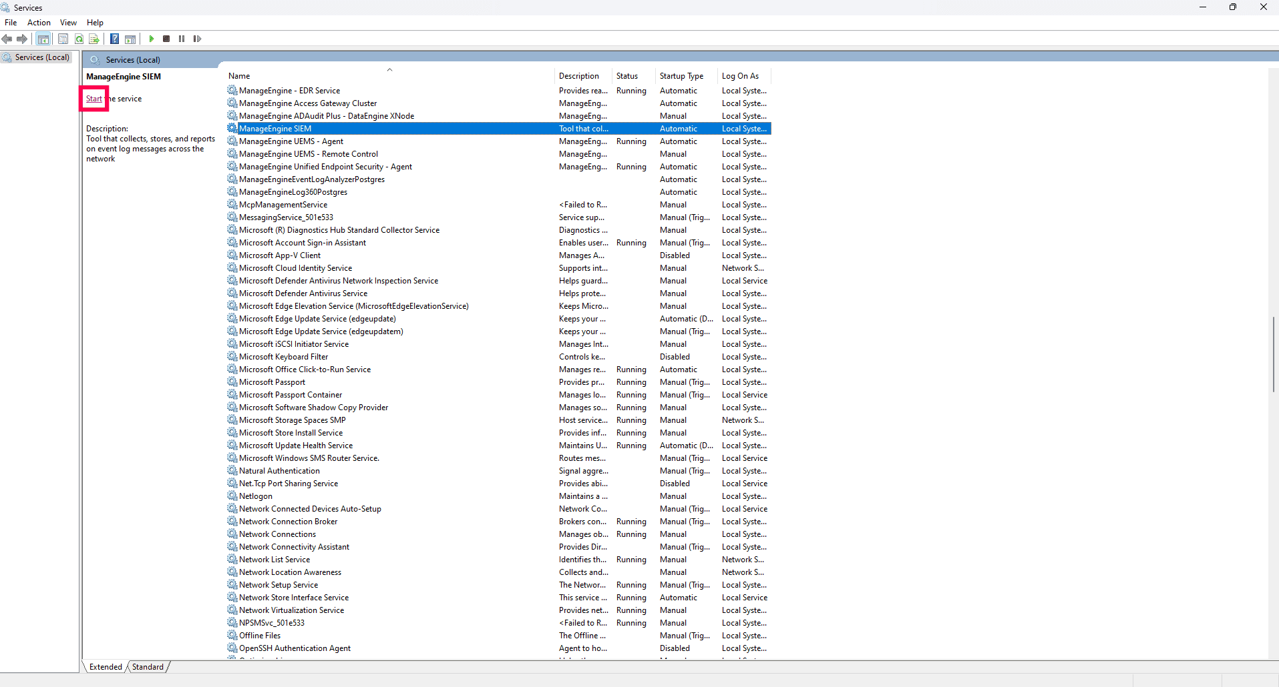The height and width of the screenshot is (687, 1279).
Task: Sort by the Log On As column header
Action: pos(745,76)
